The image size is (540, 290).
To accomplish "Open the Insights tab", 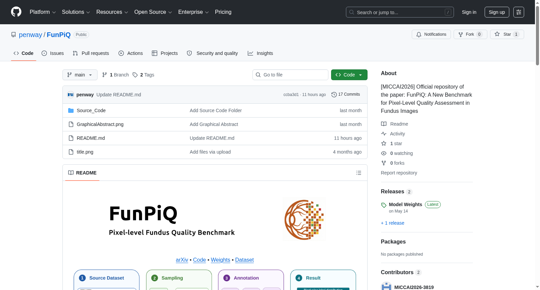I will coord(260,53).
